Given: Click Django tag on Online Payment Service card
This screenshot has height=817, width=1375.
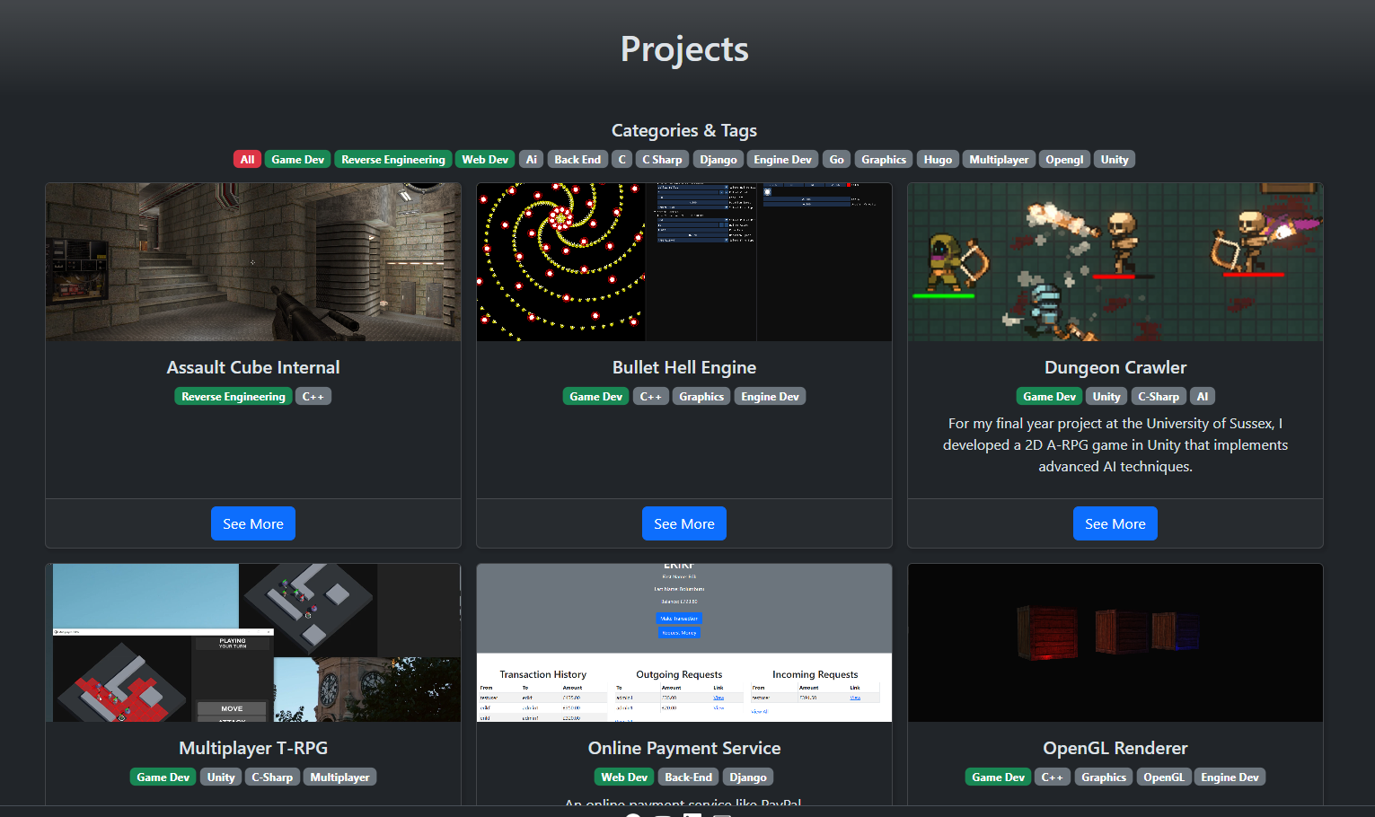Looking at the screenshot, I should pos(748,777).
